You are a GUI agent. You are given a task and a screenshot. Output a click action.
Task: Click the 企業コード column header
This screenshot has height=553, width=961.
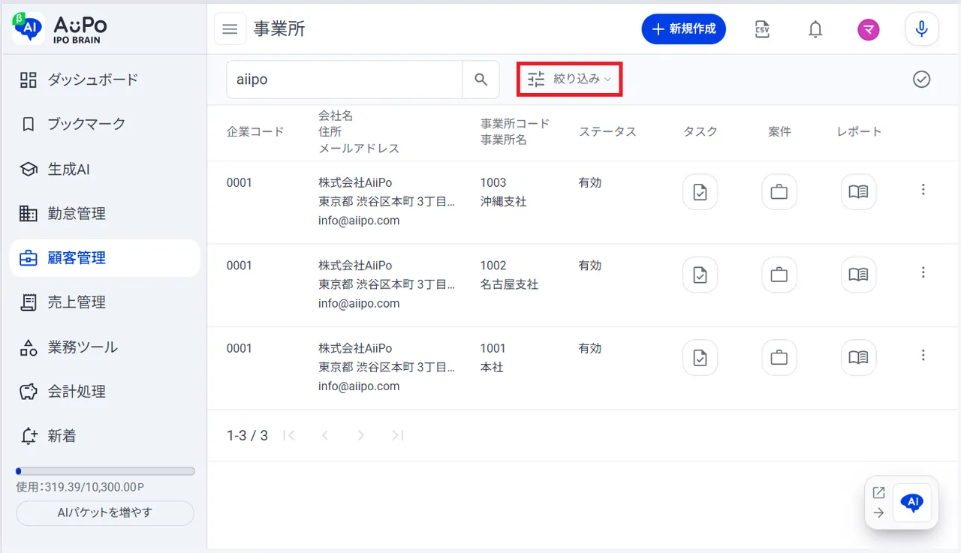tap(255, 132)
